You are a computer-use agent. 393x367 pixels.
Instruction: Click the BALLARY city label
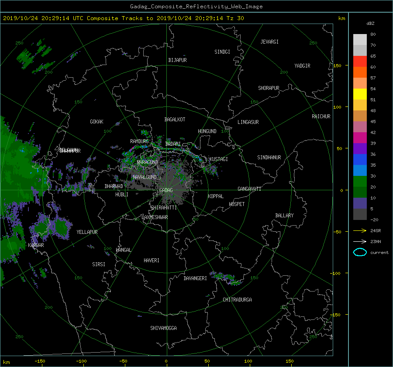[284, 216]
